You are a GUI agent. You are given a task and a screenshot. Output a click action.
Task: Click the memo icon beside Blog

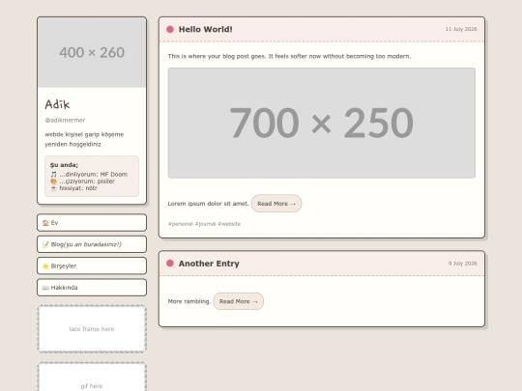click(45, 244)
